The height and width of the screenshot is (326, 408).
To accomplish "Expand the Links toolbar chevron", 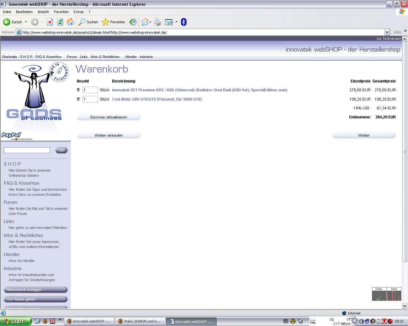I will click(405, 31).
